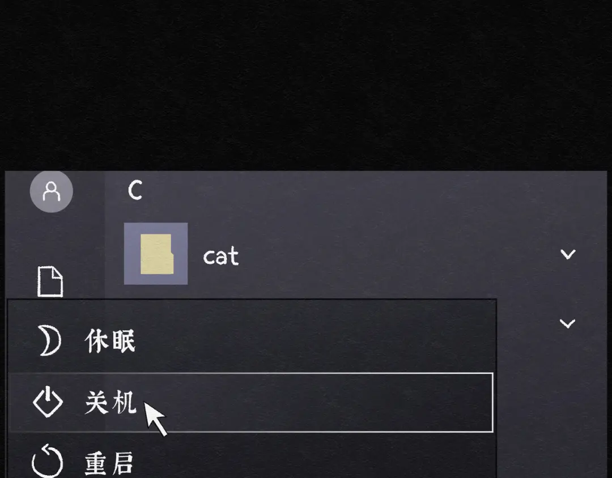The height and width of the screenshot is (478, 612).
Task: Click the power symbol beside 关机
Action: click(48, 402)
